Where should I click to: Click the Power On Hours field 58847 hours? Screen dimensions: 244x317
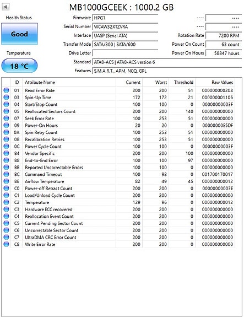click(224, 53)
